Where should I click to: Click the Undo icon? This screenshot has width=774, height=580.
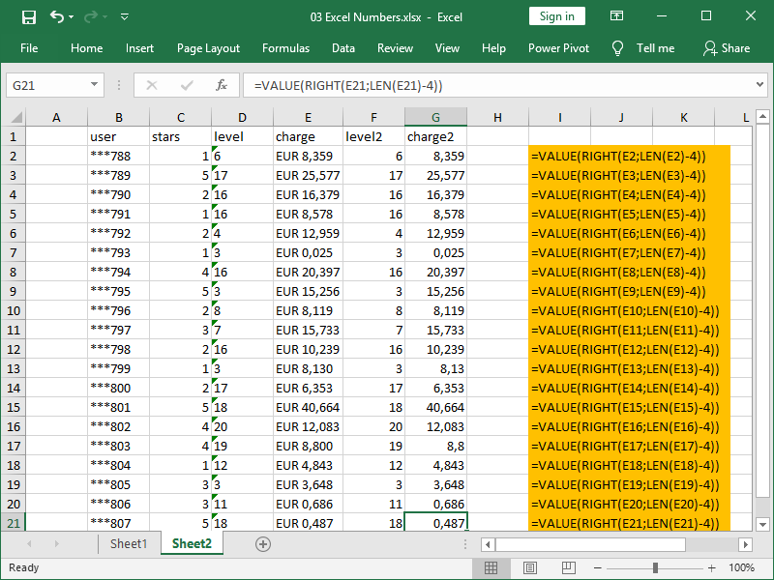55,16
